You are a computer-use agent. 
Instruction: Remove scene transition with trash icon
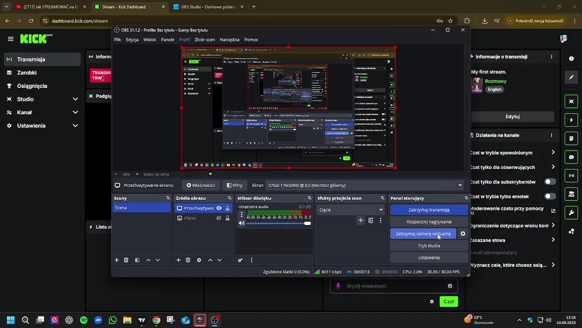pos(371,220)
